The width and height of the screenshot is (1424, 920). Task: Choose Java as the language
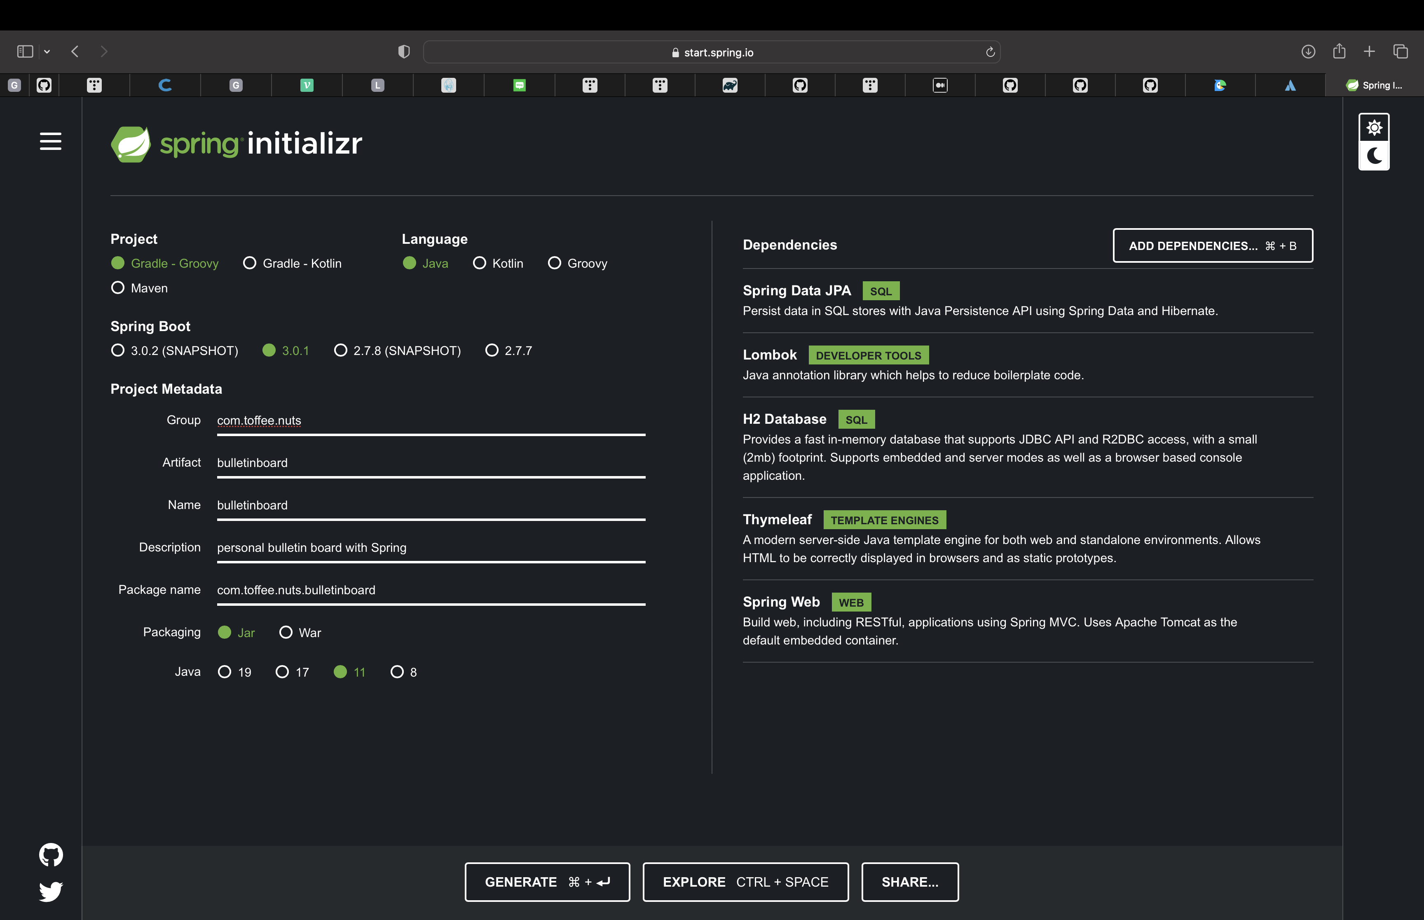point(426,264)
